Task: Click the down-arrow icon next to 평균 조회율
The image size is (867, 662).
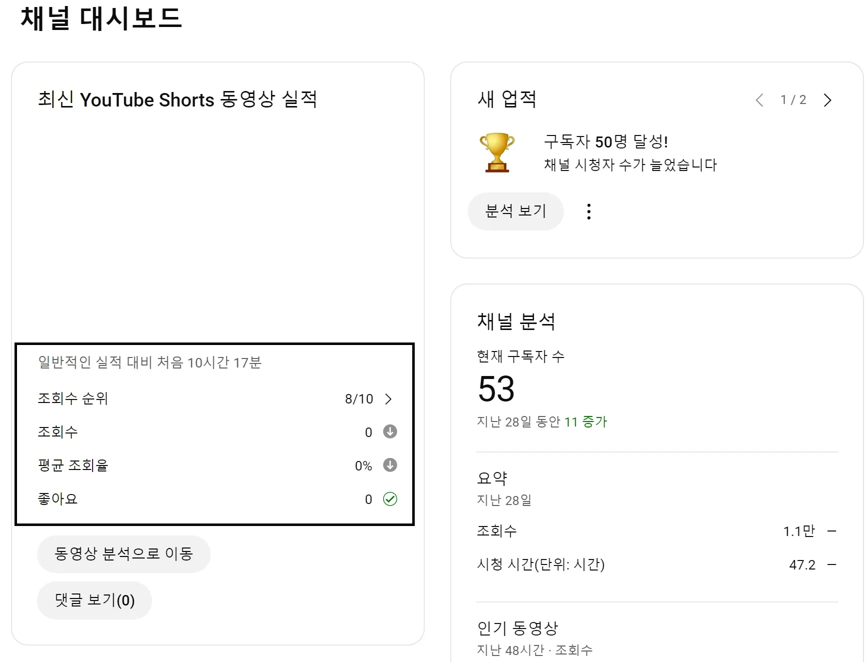Action: (x=390, y=465)
